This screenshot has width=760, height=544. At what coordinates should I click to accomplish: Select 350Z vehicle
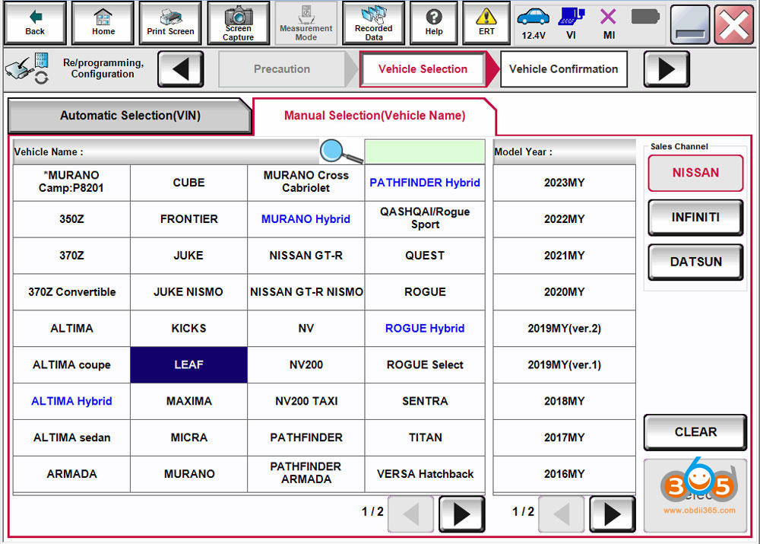(x=71, y=219)
